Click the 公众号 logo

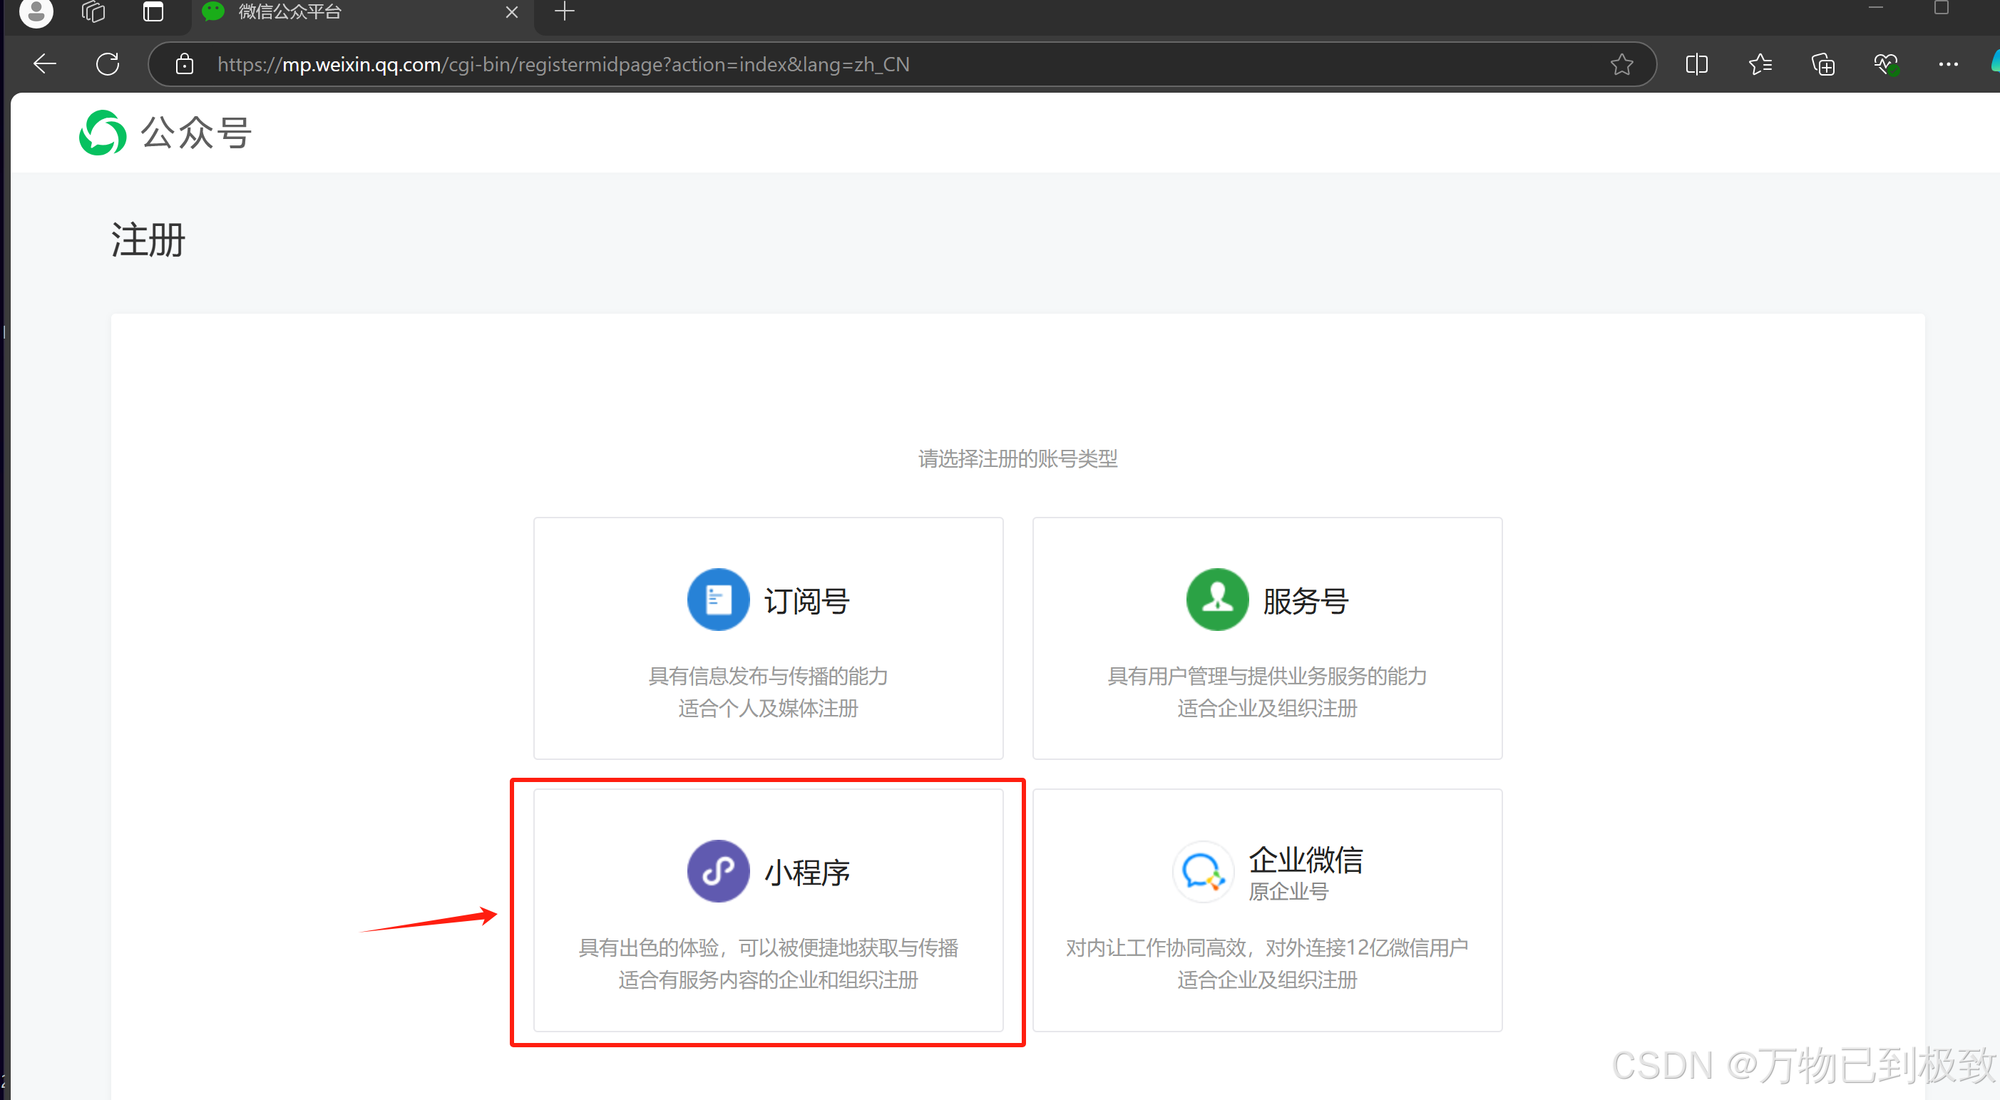point(165,133)
